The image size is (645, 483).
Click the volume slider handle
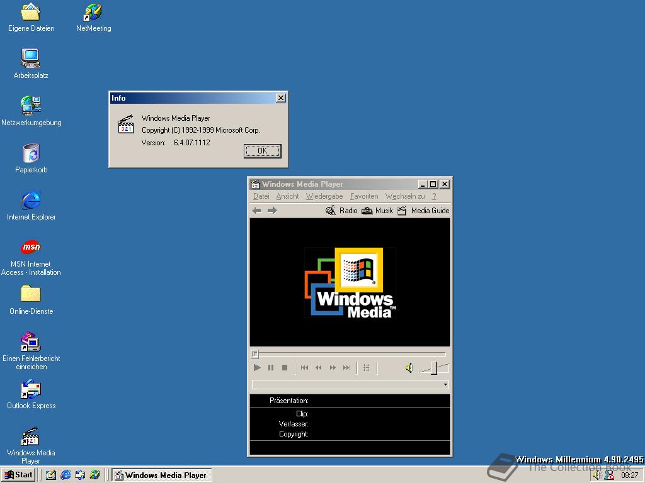tap(433, 367)
